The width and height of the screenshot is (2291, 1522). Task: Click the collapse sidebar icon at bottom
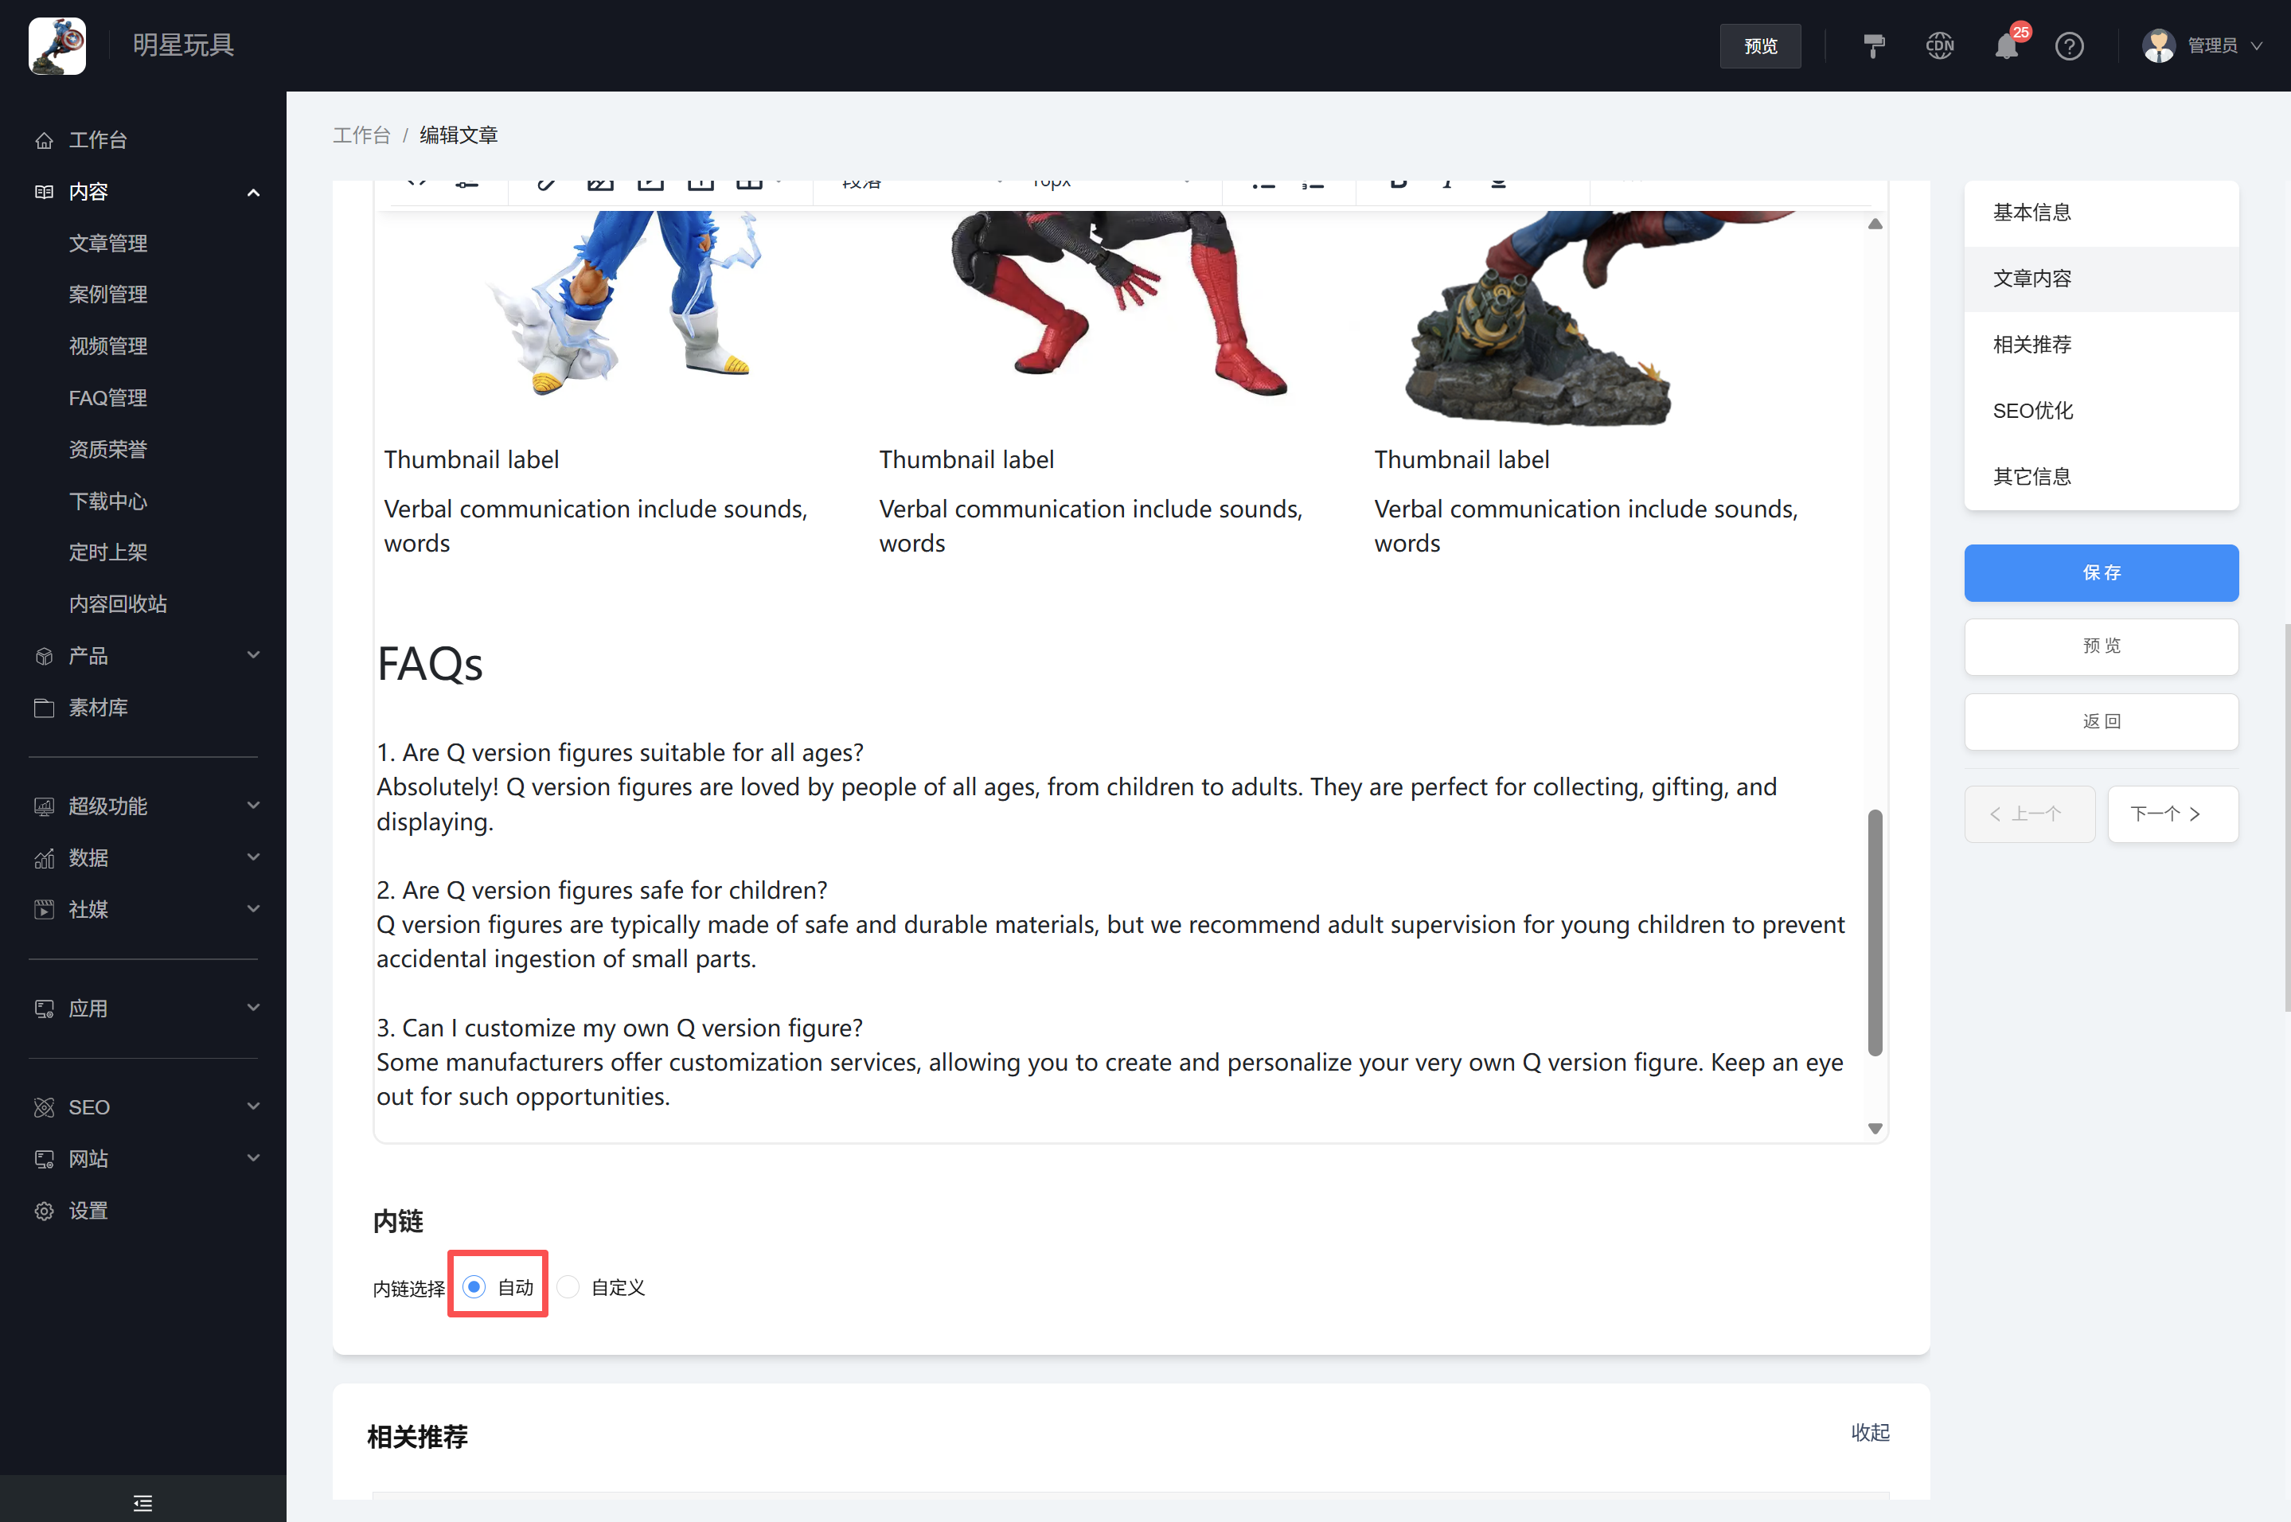point(142,1503)
